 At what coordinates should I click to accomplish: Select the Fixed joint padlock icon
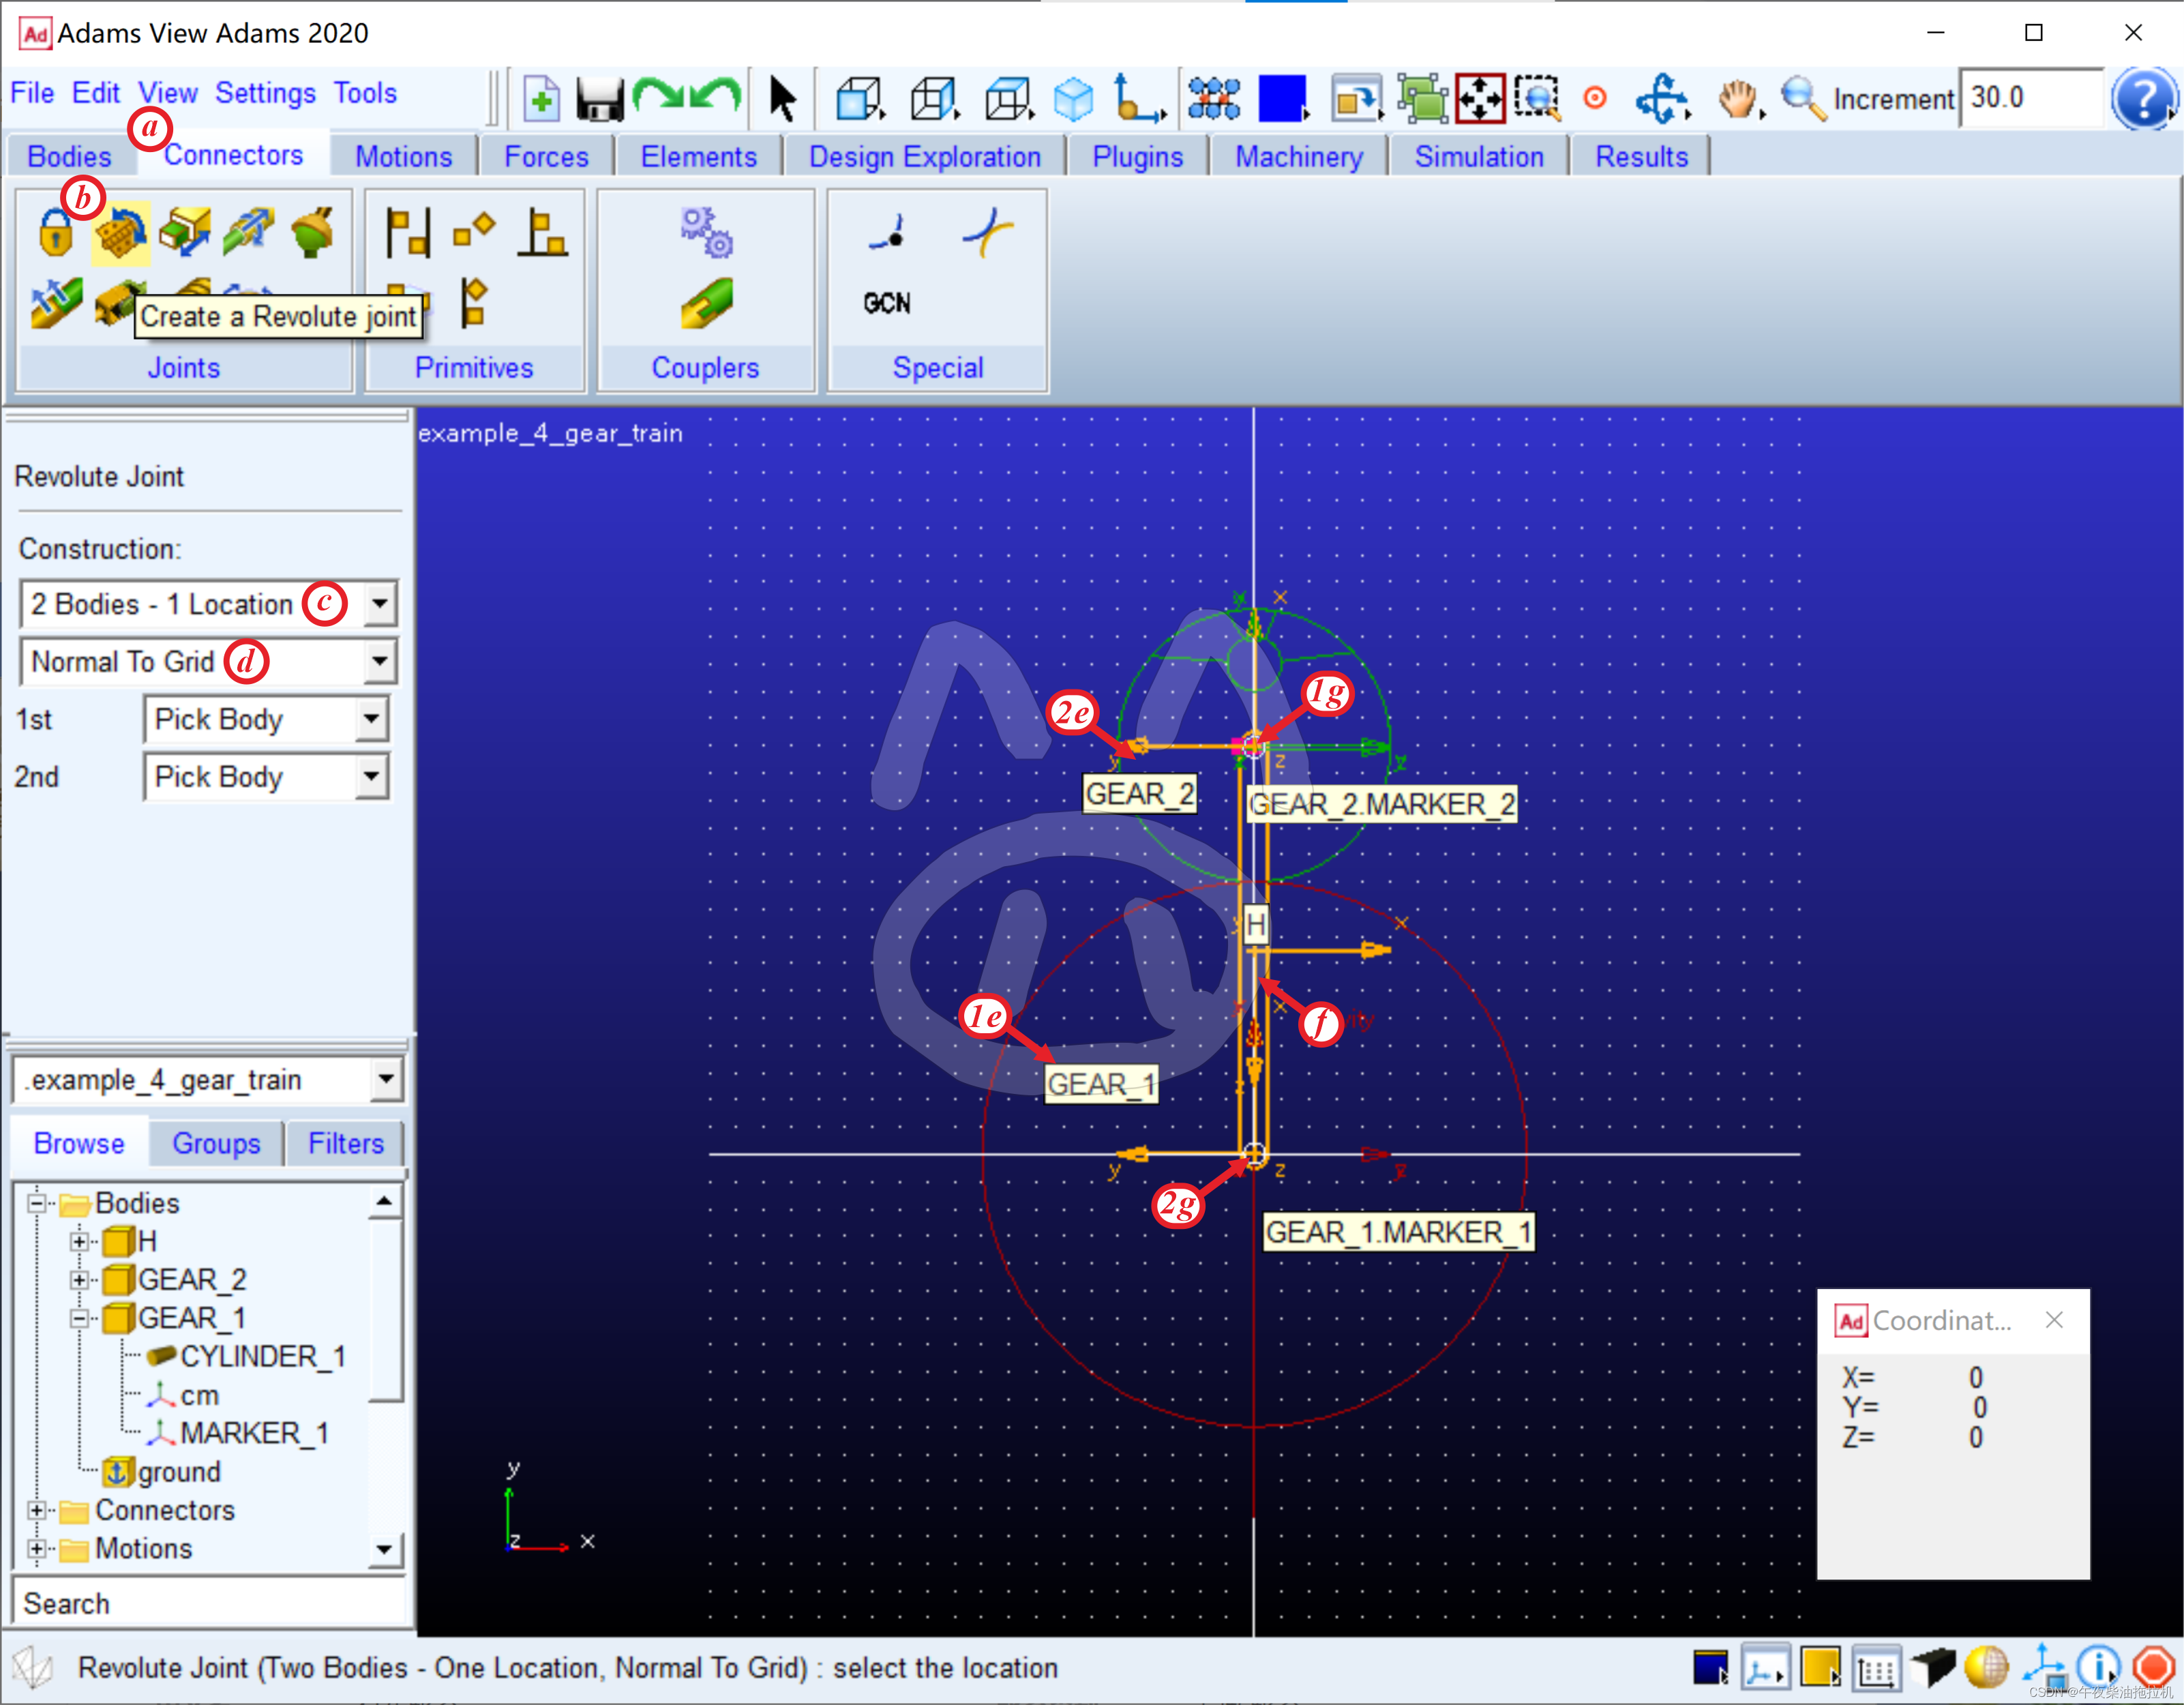(56, 233)
